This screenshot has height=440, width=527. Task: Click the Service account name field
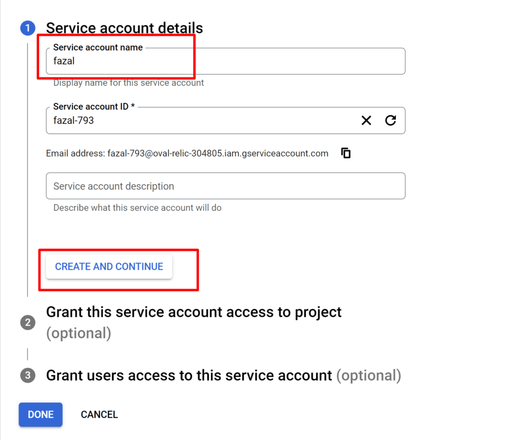click(225, 61)
